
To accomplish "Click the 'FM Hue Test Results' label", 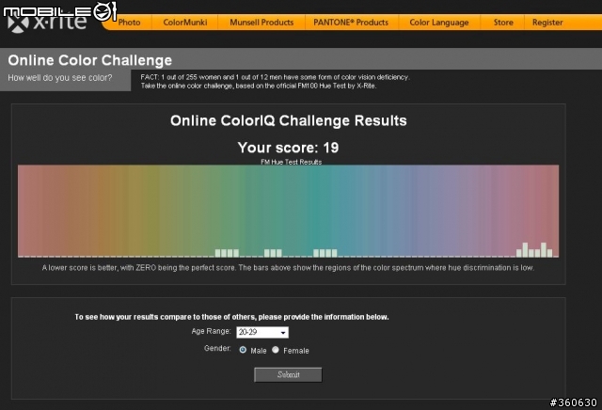I will click(291, 162).
